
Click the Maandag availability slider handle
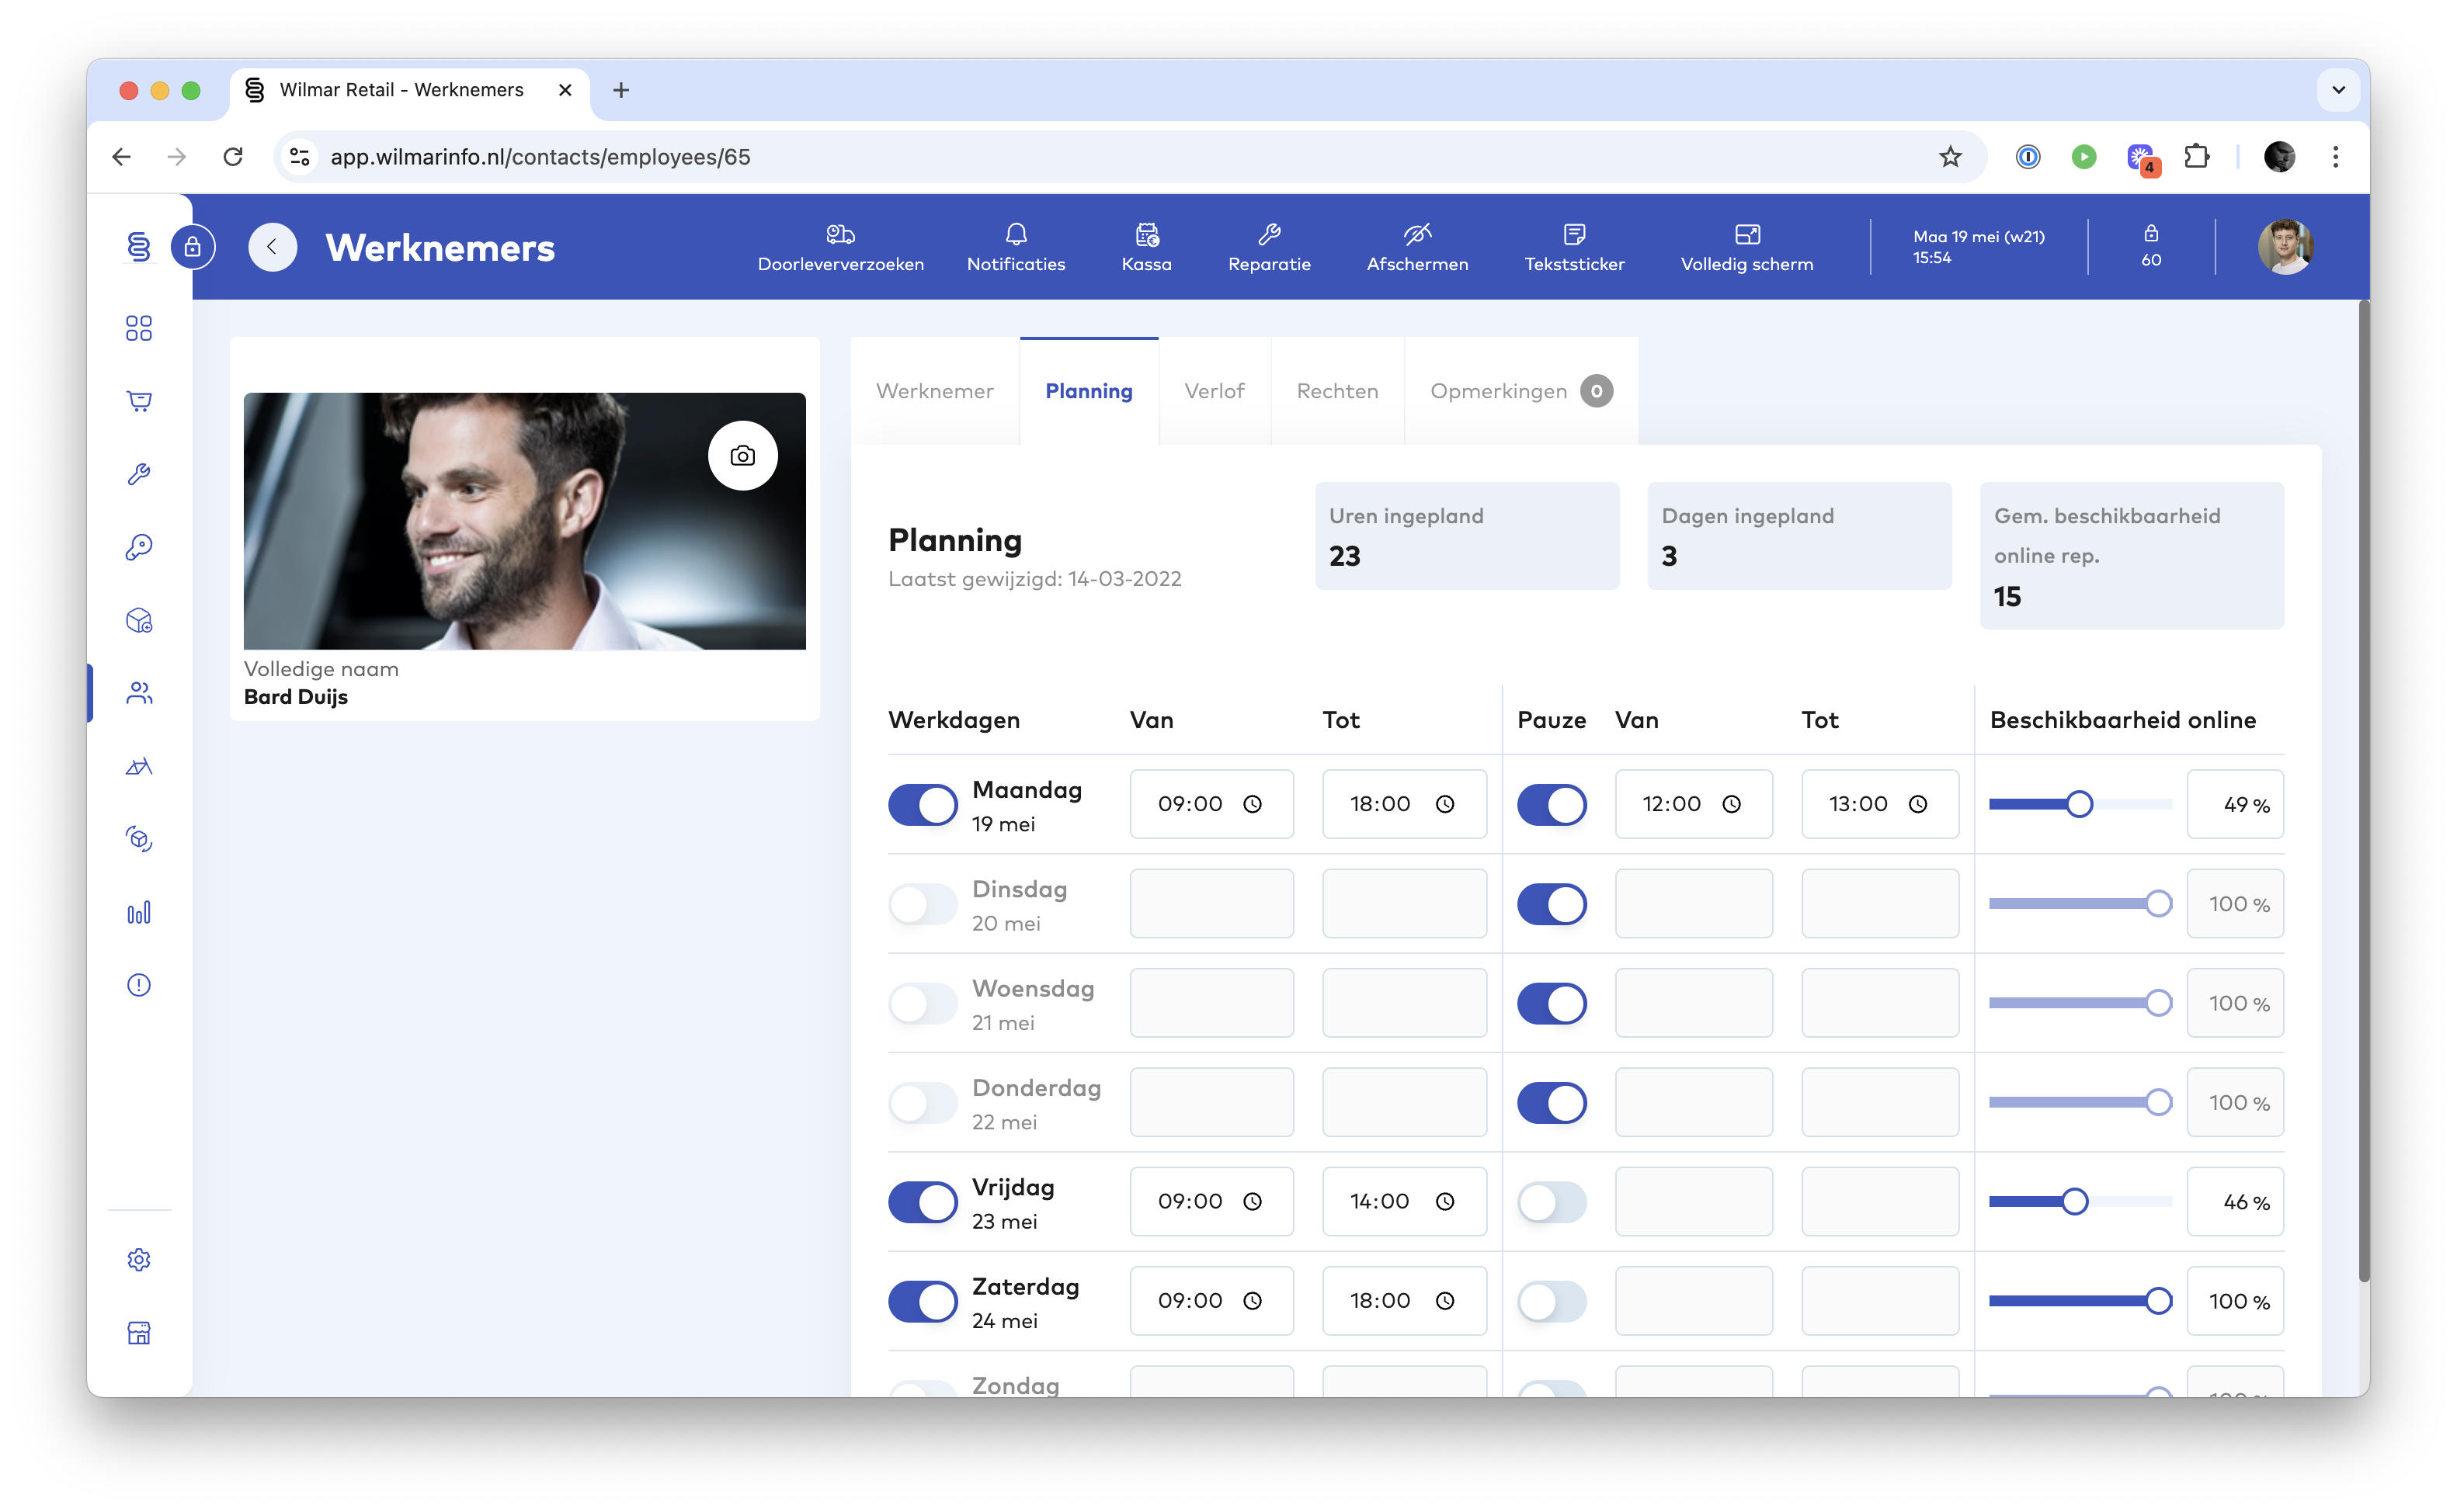[2079, 804]
